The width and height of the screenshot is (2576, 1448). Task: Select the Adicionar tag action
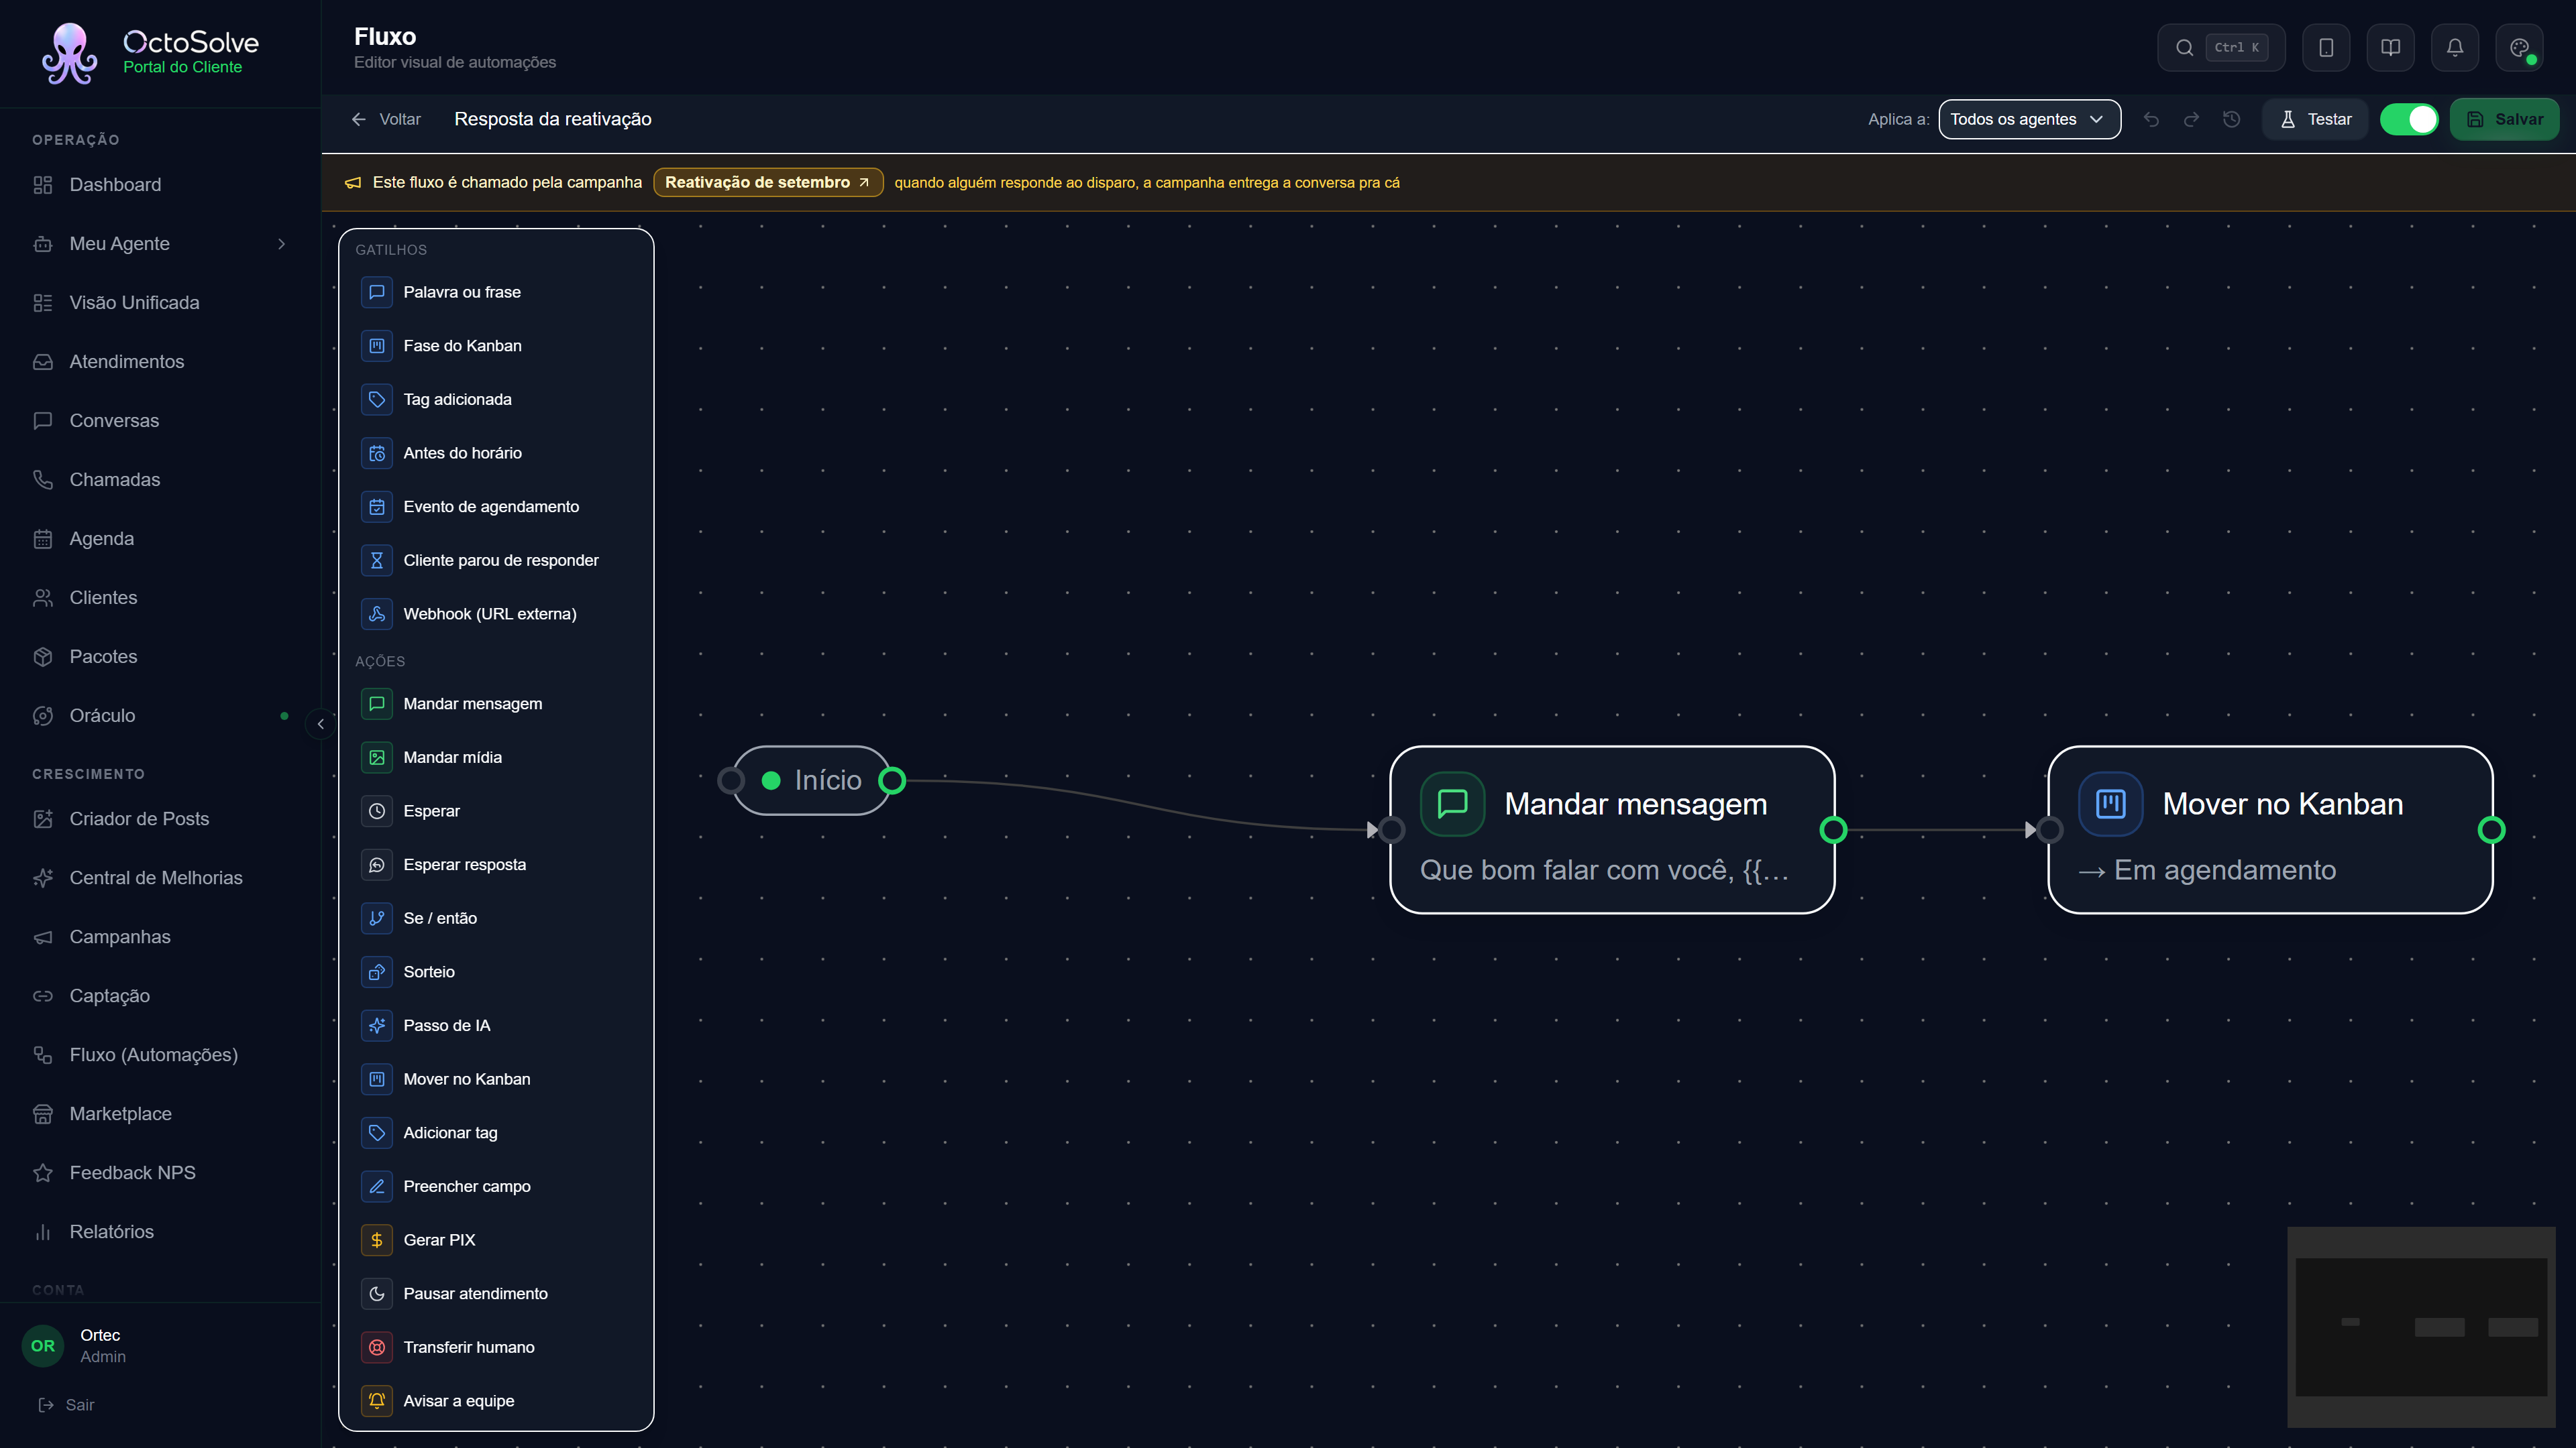[497, 1132]
